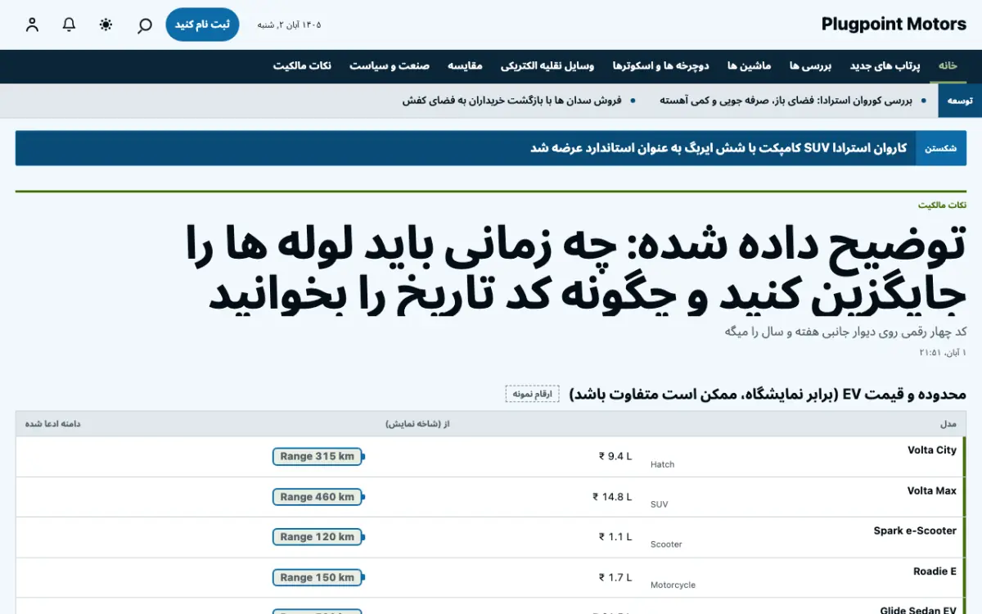Click the ثبت نام کنید signup button

pos(202,25)
